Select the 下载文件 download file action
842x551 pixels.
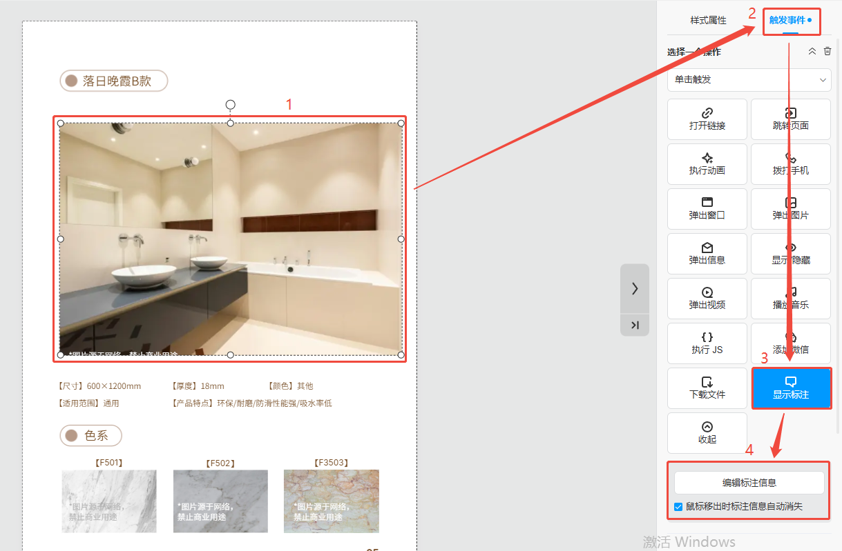pos(707,388)
